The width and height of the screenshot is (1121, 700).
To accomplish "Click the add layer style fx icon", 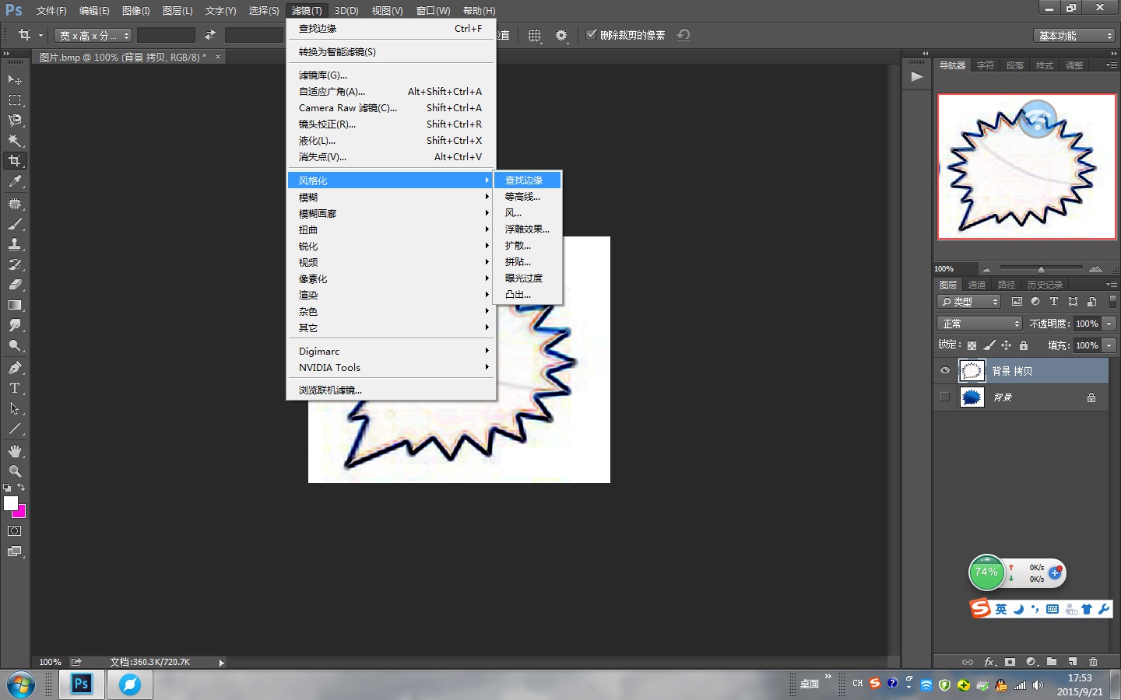I will pos(989,662).
